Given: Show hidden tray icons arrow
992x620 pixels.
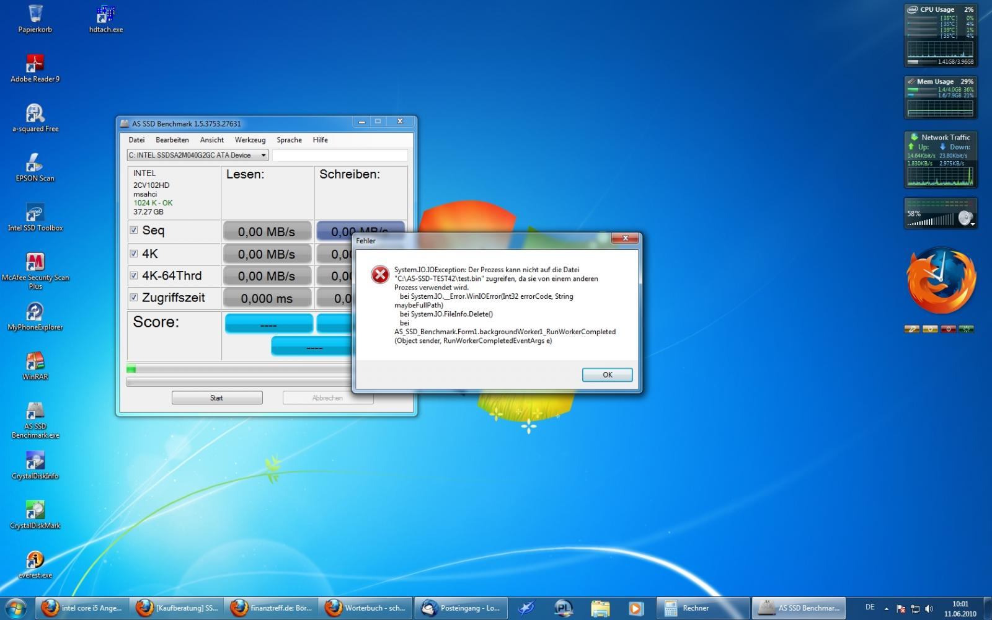Looking at the screenshot, I should tap(886, 609).
